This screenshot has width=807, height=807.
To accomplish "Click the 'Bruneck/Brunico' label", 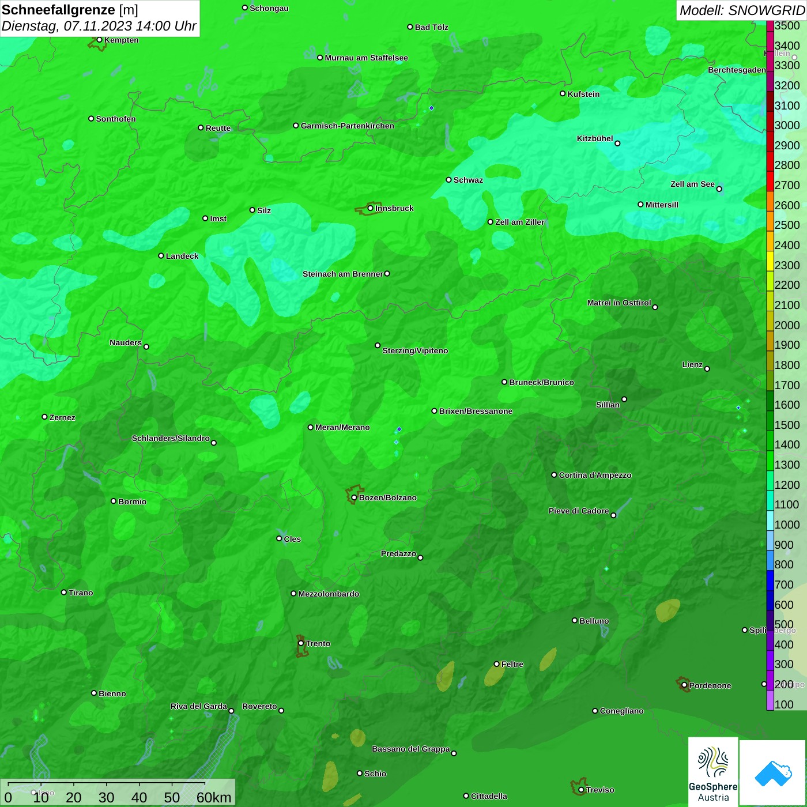I will [541, 382].
